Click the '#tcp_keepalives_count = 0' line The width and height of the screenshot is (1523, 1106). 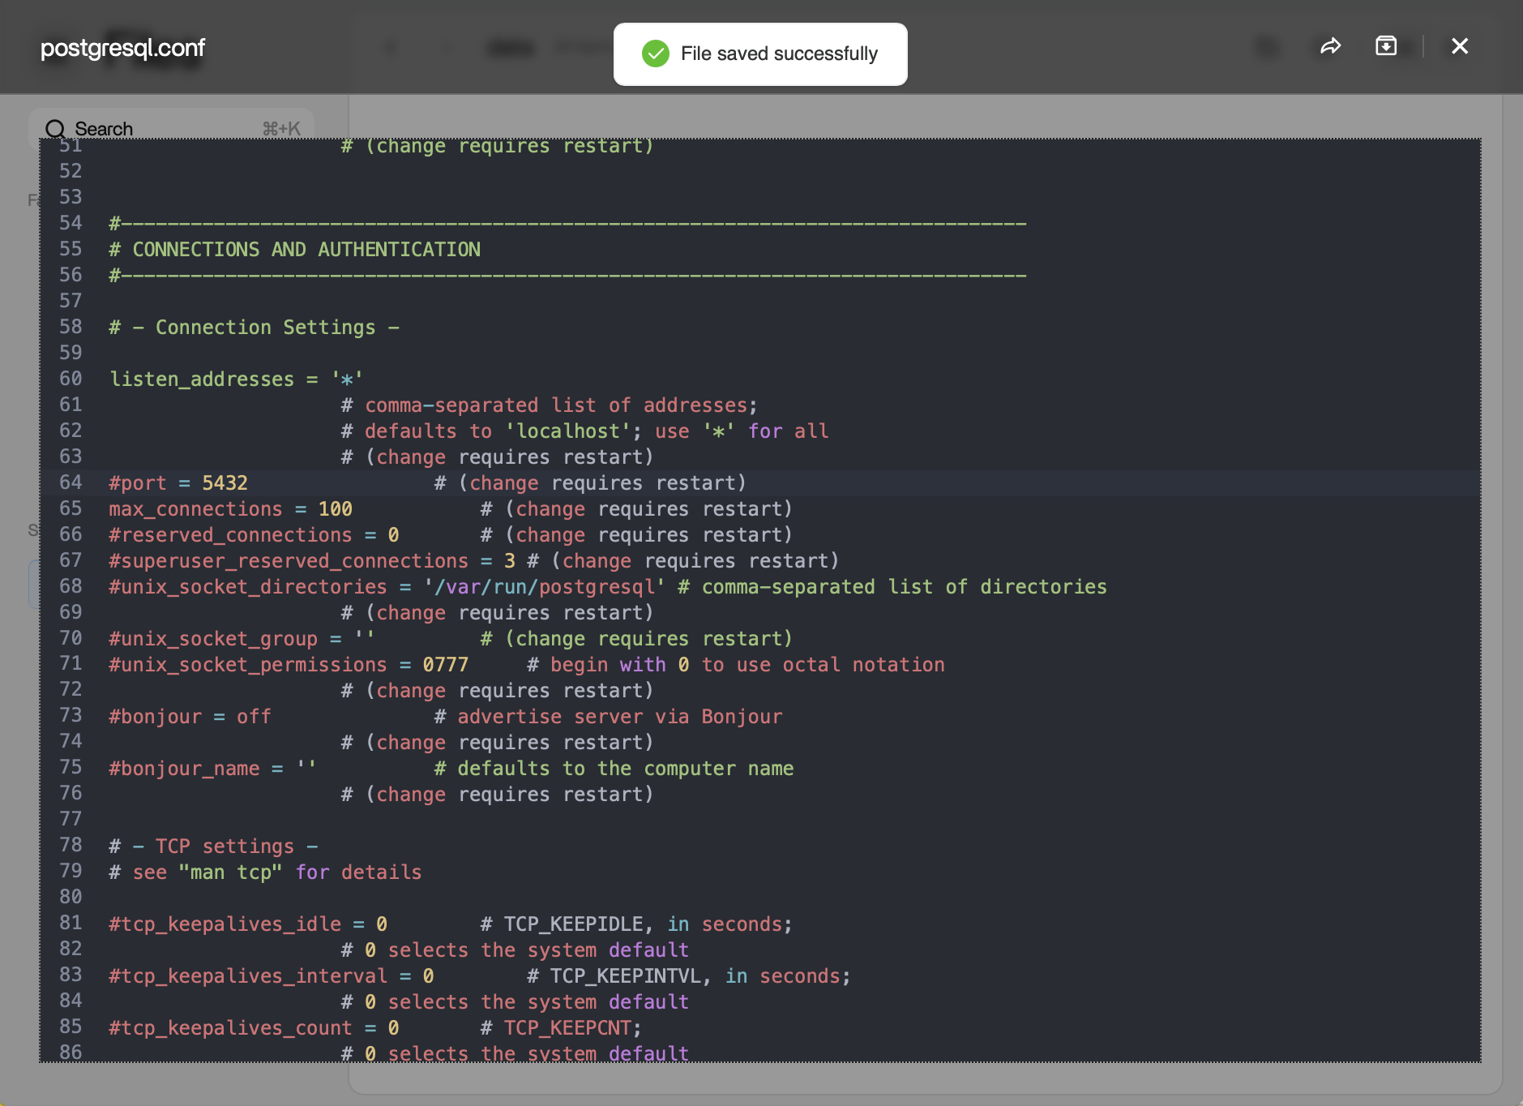pos(254,1027)
